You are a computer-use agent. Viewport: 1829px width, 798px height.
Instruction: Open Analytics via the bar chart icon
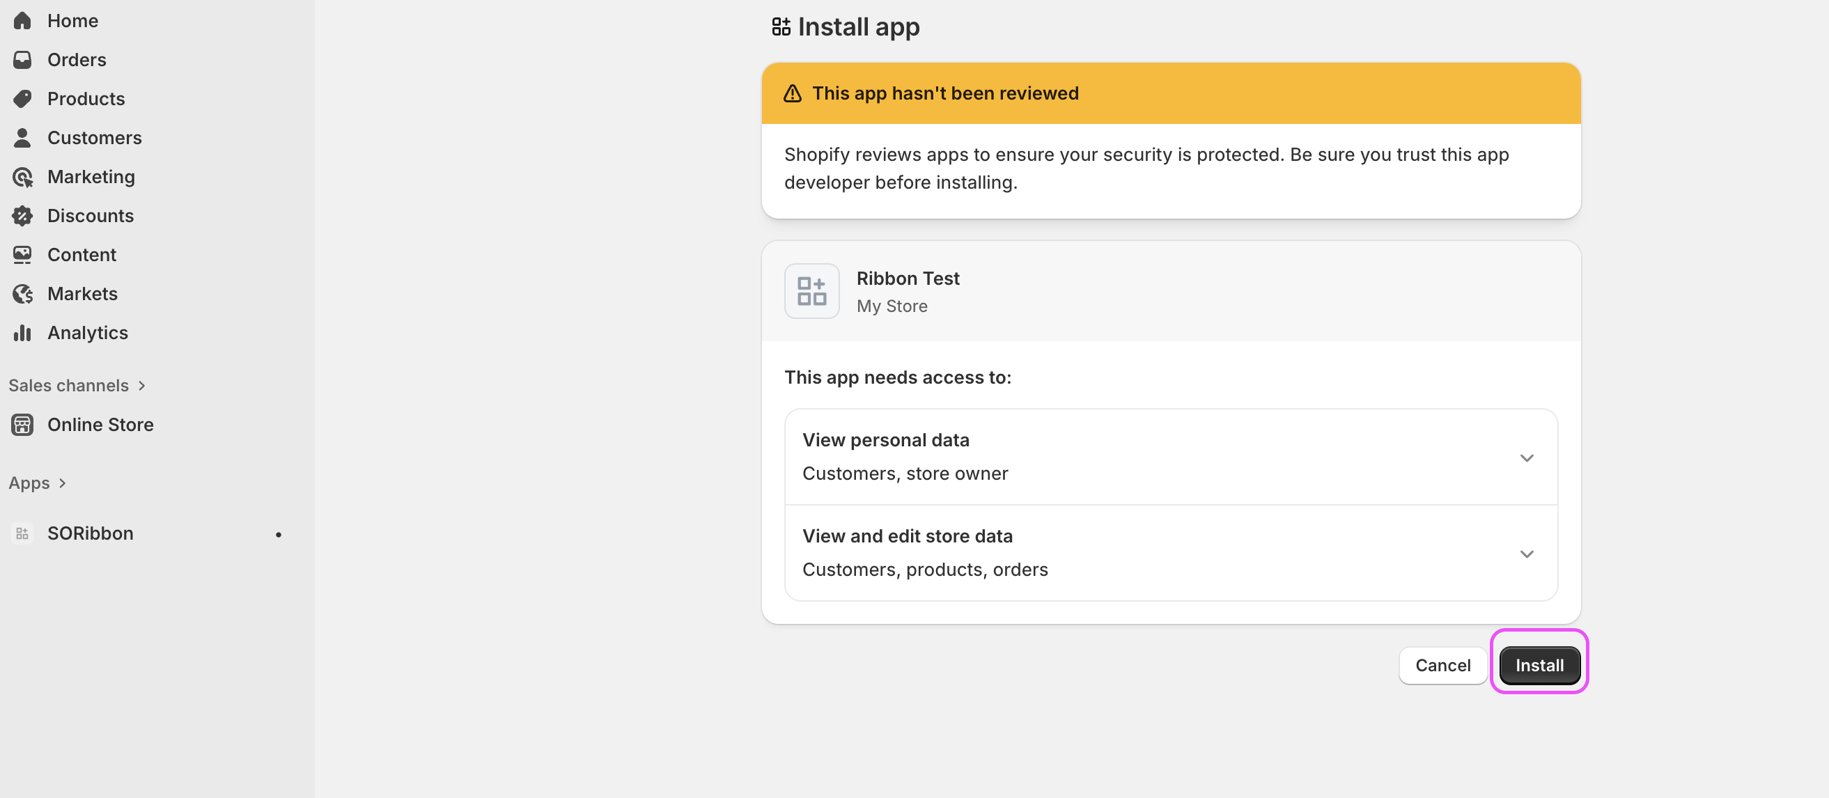pos(24,332)
